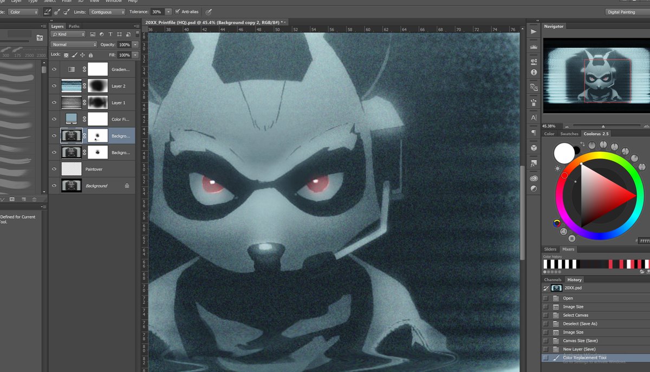Screen dimensions: 650x372
Task: Open Fill dropdown arrow
Action: [x=135, y=55]
